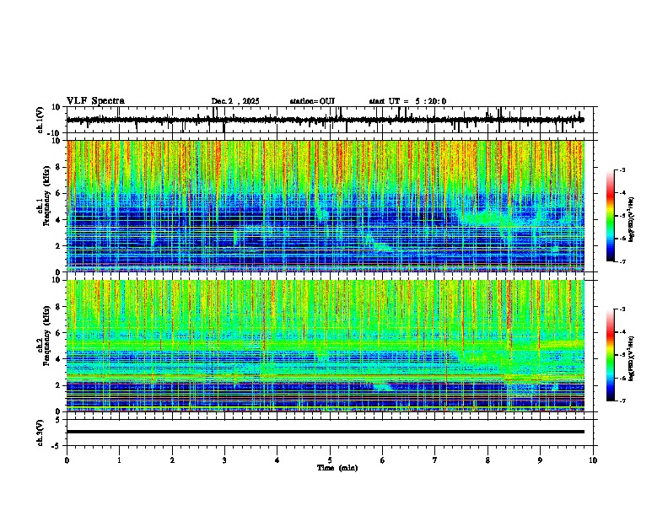Viewport: 668px width, 516px height.
Task: Select the "start UT = 5 : 20: 0" text
Action: pos(407,101)
